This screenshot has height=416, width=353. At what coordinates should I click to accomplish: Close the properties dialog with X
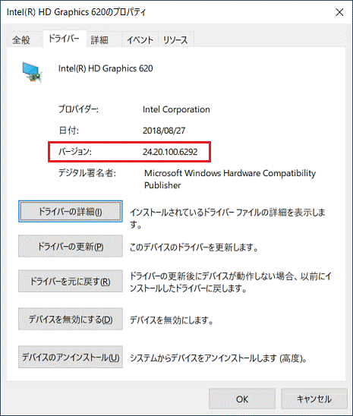339,12
